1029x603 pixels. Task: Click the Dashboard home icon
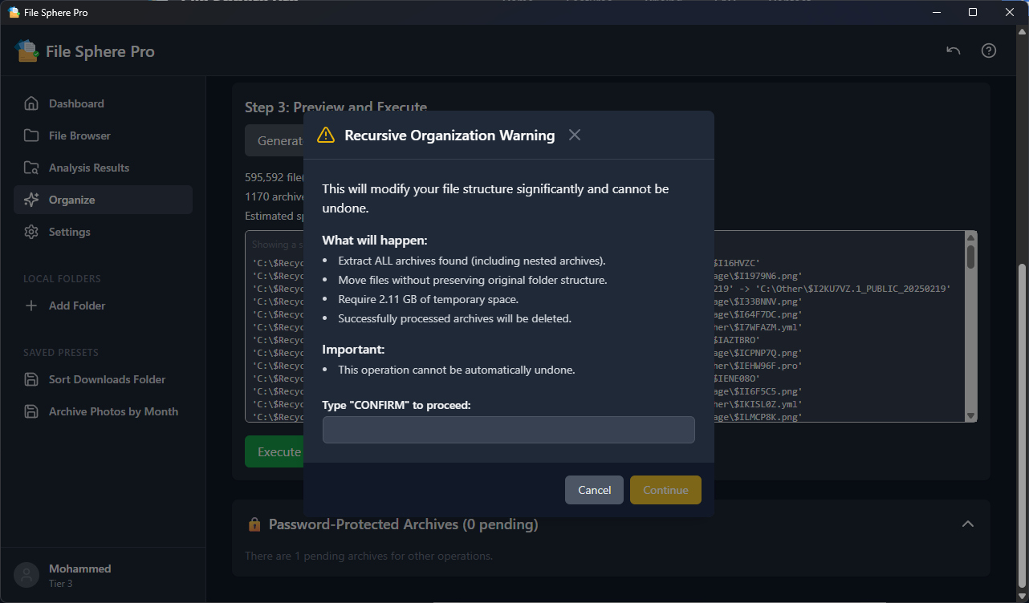31,103
